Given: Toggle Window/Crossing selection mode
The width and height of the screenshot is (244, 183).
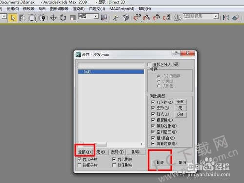Looking at the screenshot, I should 42,18.
